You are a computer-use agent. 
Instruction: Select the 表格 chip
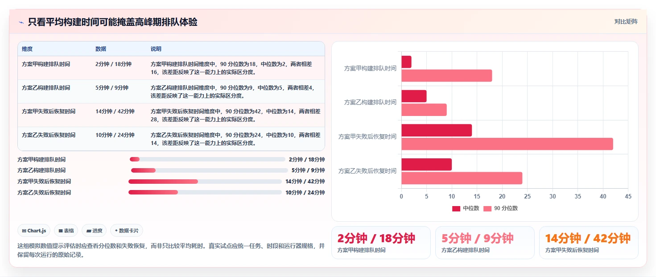66,231
